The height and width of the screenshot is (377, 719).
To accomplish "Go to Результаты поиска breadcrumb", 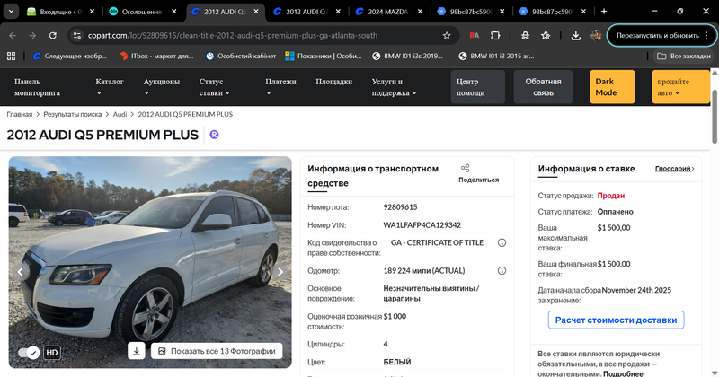I will 73,114.
